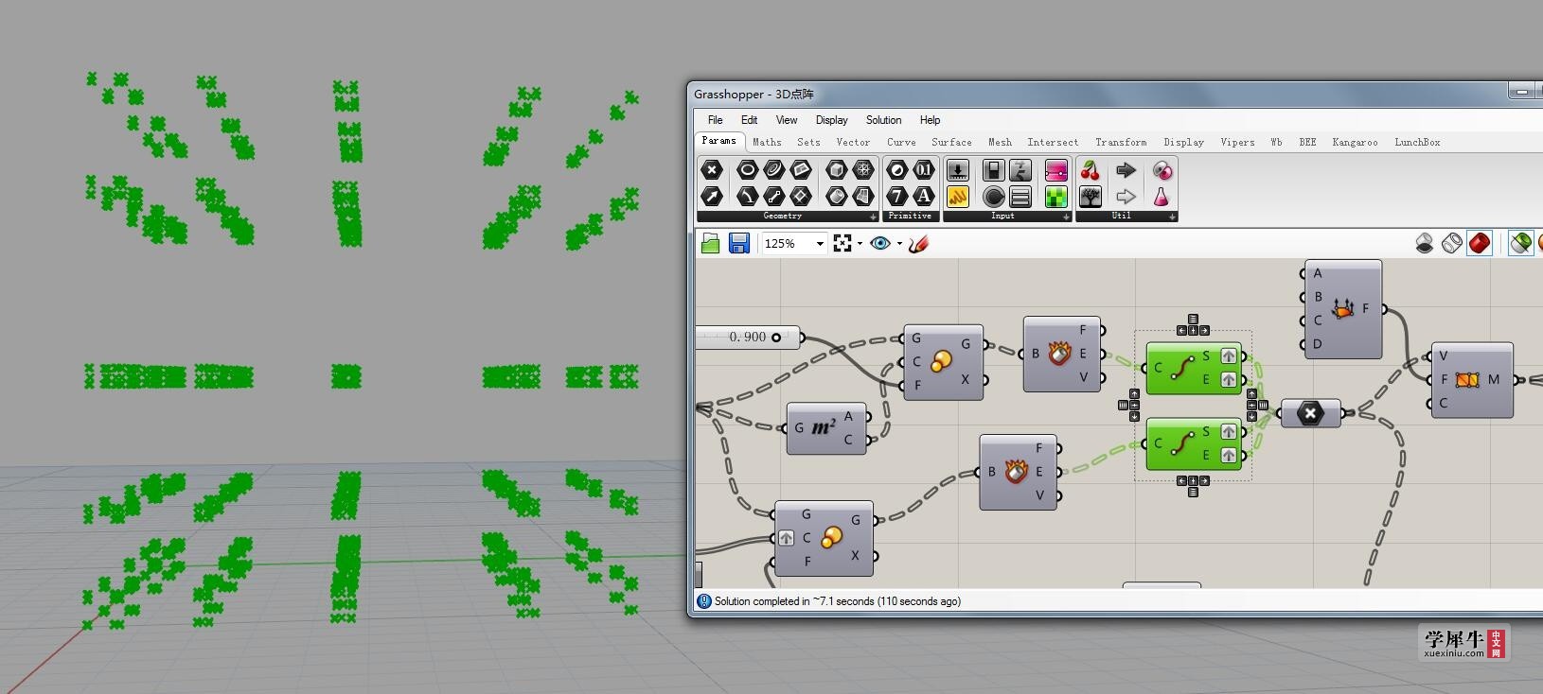
Task: Choose the Circle parameter icon
Action: pos(748,170)
